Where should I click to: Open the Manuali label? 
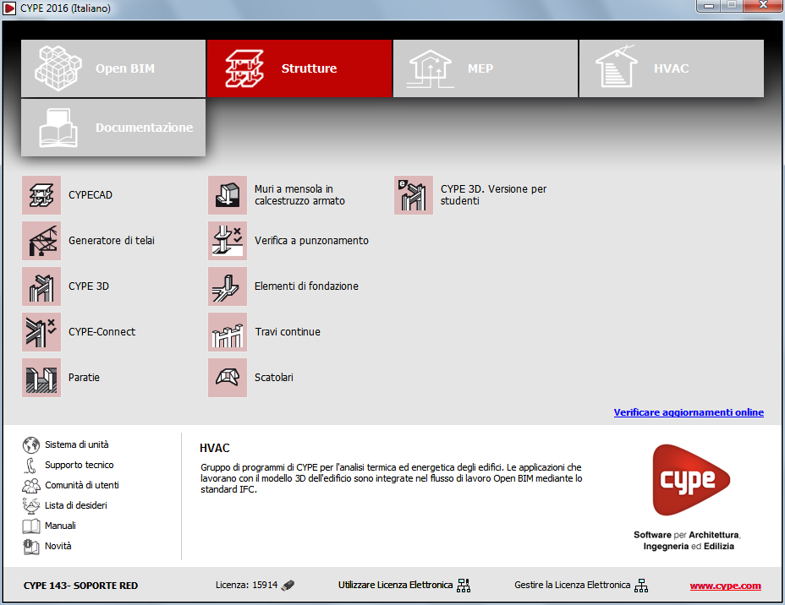pos(60,526)
